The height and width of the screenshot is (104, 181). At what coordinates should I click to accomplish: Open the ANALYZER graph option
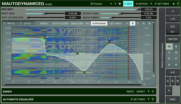[77, 23]
